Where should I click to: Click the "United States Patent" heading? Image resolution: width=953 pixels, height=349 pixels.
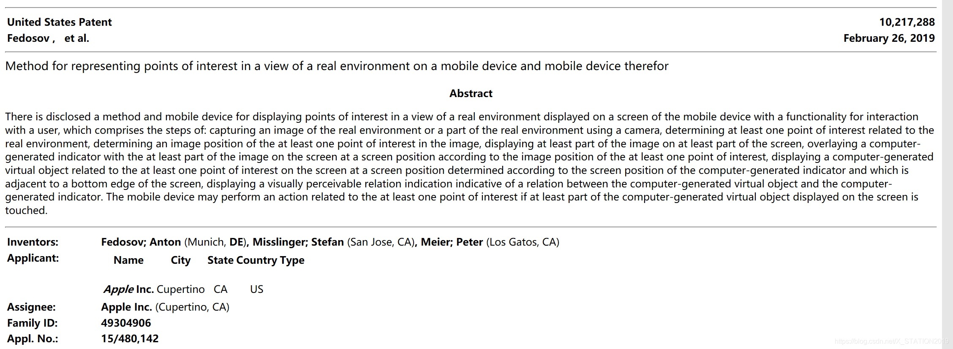coord(60,22)
